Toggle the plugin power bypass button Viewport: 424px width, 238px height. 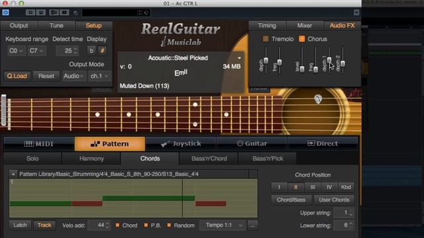[5, 13]
